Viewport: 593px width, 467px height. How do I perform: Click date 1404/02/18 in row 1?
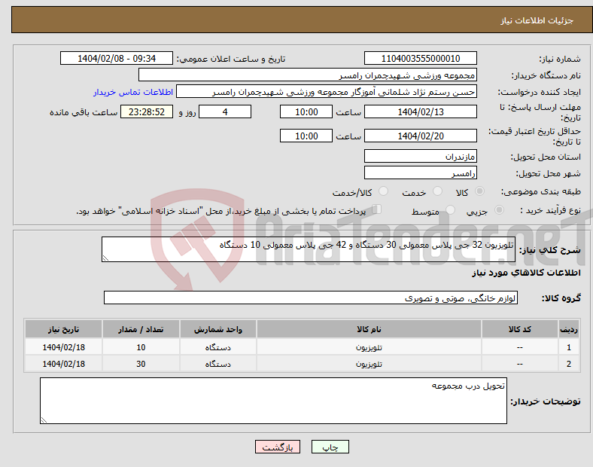tap(63, 347)
